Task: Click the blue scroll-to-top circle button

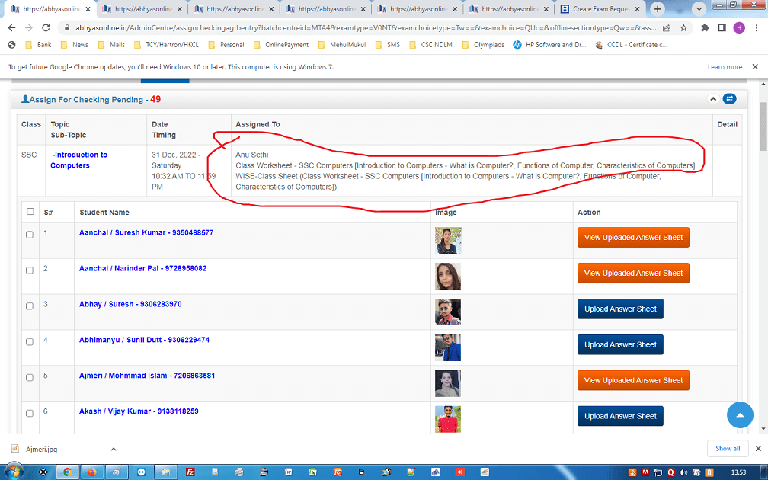Action: 739,415
